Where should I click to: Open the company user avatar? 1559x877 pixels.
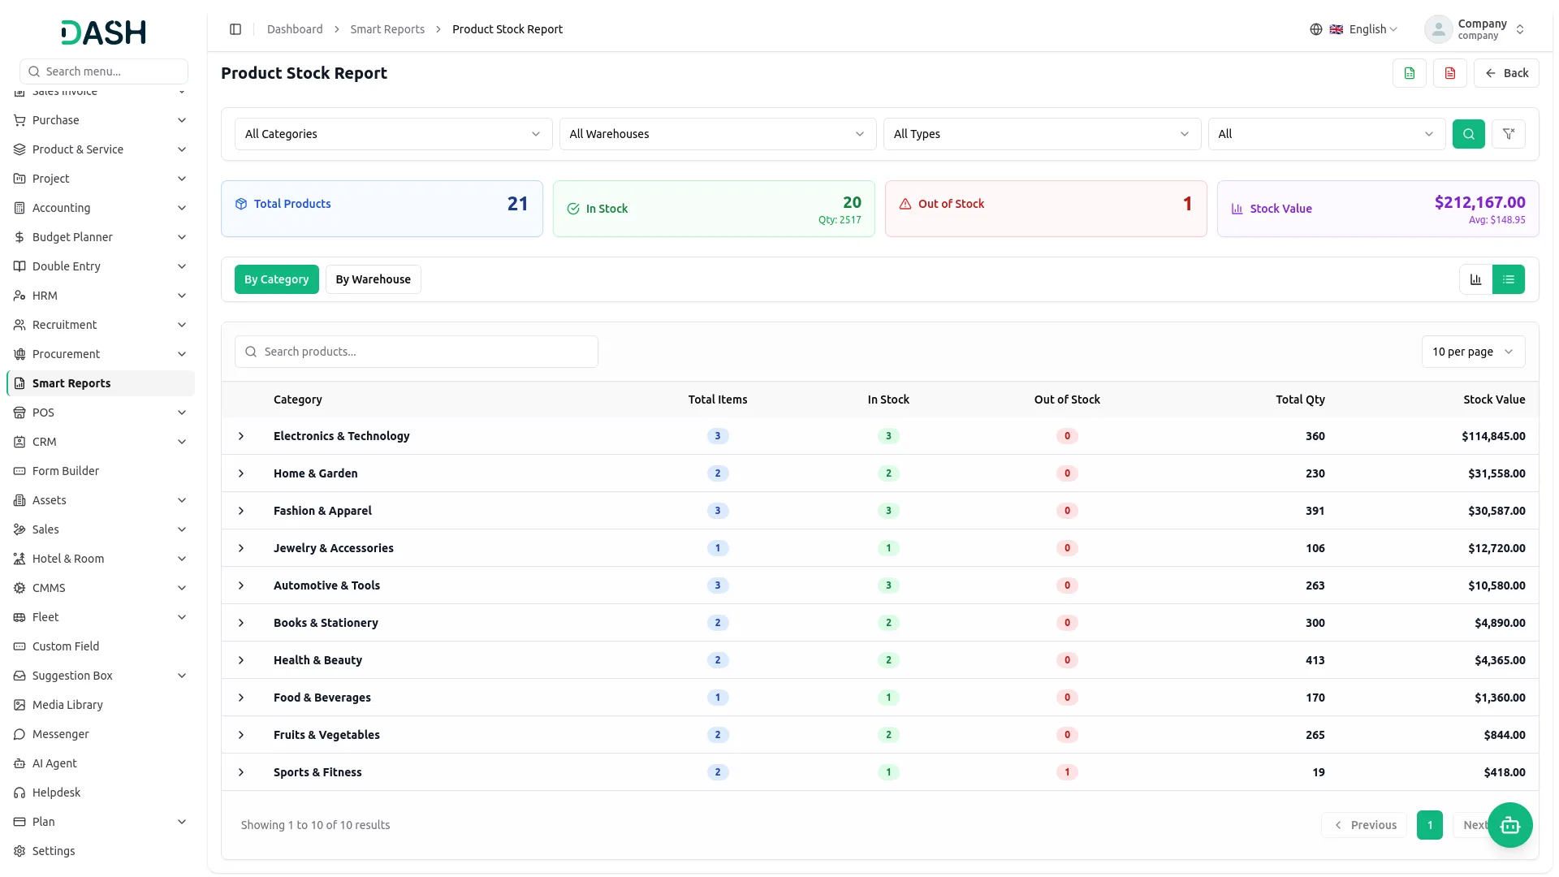pyautogui.click(x=1439, y=29)
